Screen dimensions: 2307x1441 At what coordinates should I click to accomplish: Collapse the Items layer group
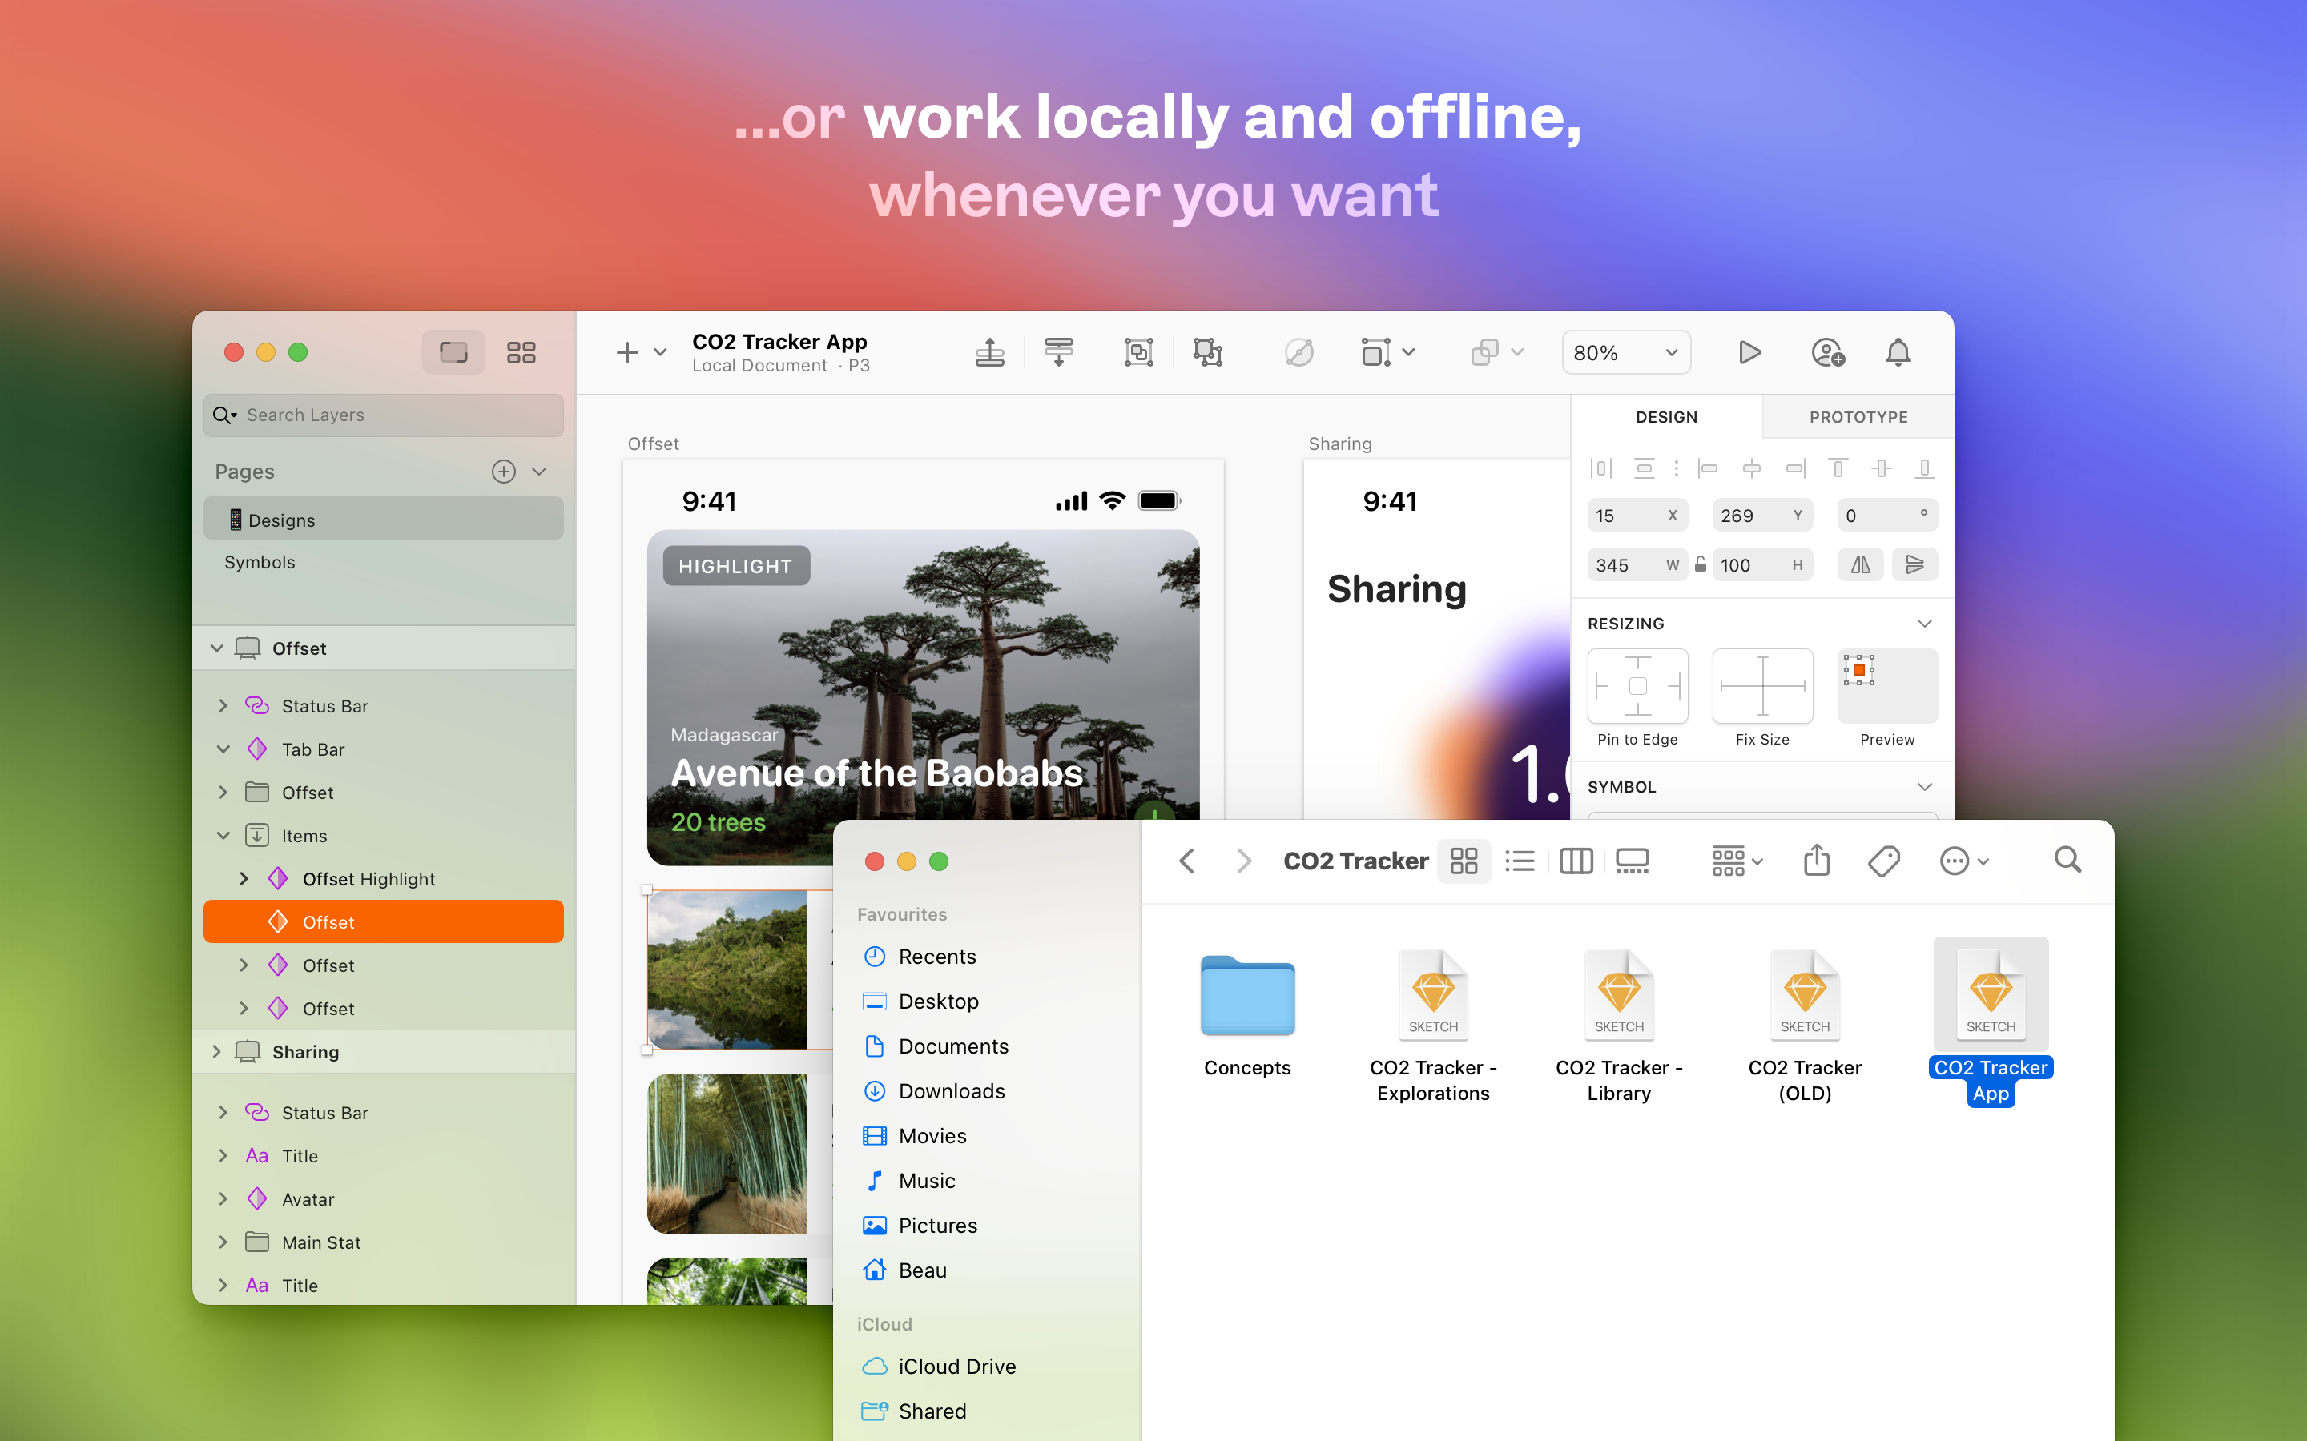(223, 836)
